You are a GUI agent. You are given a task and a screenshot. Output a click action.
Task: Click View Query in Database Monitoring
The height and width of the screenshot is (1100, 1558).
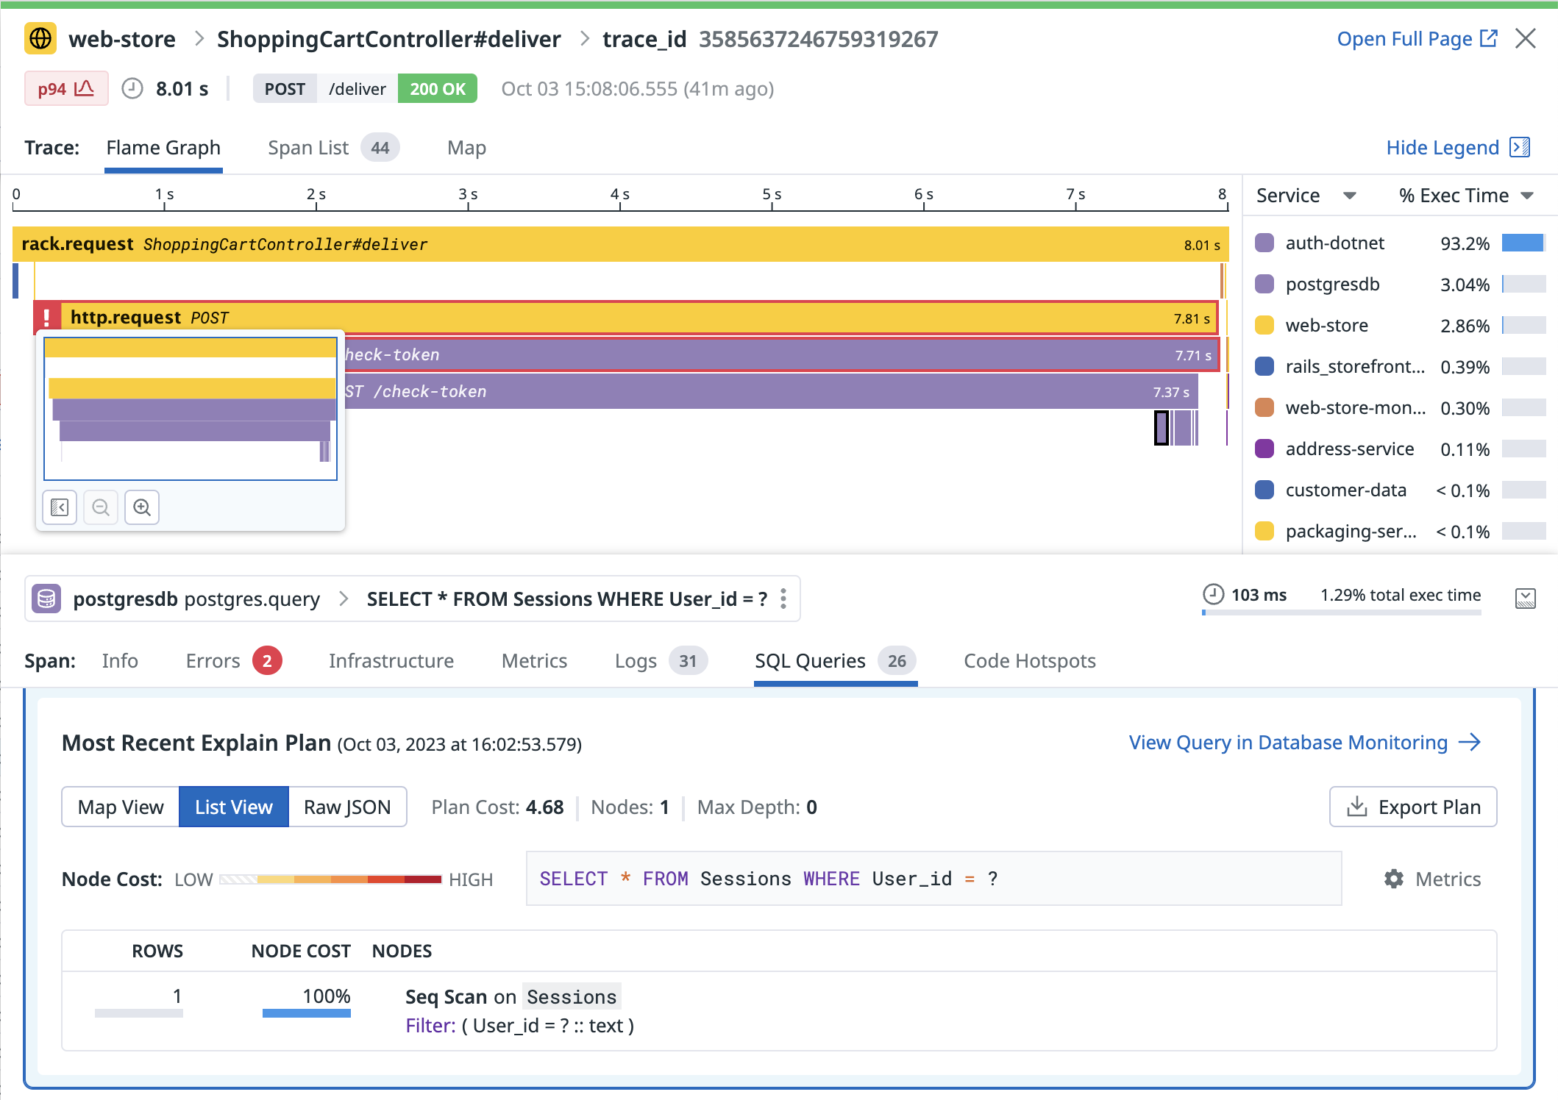click(x=1287, y=742)
